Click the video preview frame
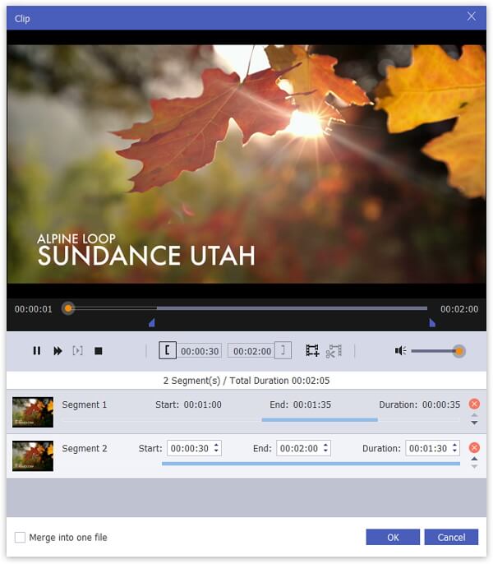The height and width of the screenshot is (564, 493). pos(246,164)
